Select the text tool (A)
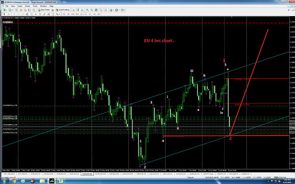 (x=36, y=14)
